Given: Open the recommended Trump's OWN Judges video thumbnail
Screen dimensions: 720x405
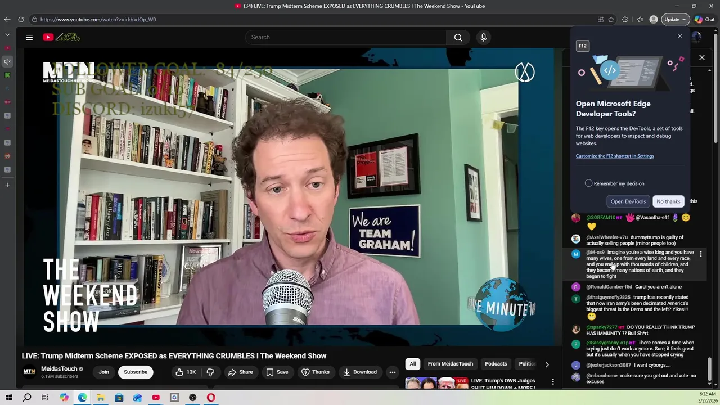Looking at the screenshot, I should [436, 383].
